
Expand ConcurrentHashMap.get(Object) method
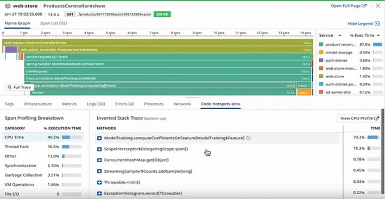tap(99, 160)
